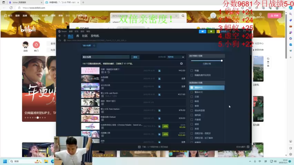The width and height of the screenshot is (294, 165).
Task: Check the 日语 language filter
Action: [x=191, y=97]
